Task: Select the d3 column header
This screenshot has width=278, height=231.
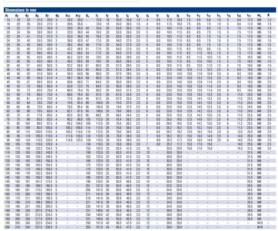Action: pyautogui.click(x=28, y=16)
